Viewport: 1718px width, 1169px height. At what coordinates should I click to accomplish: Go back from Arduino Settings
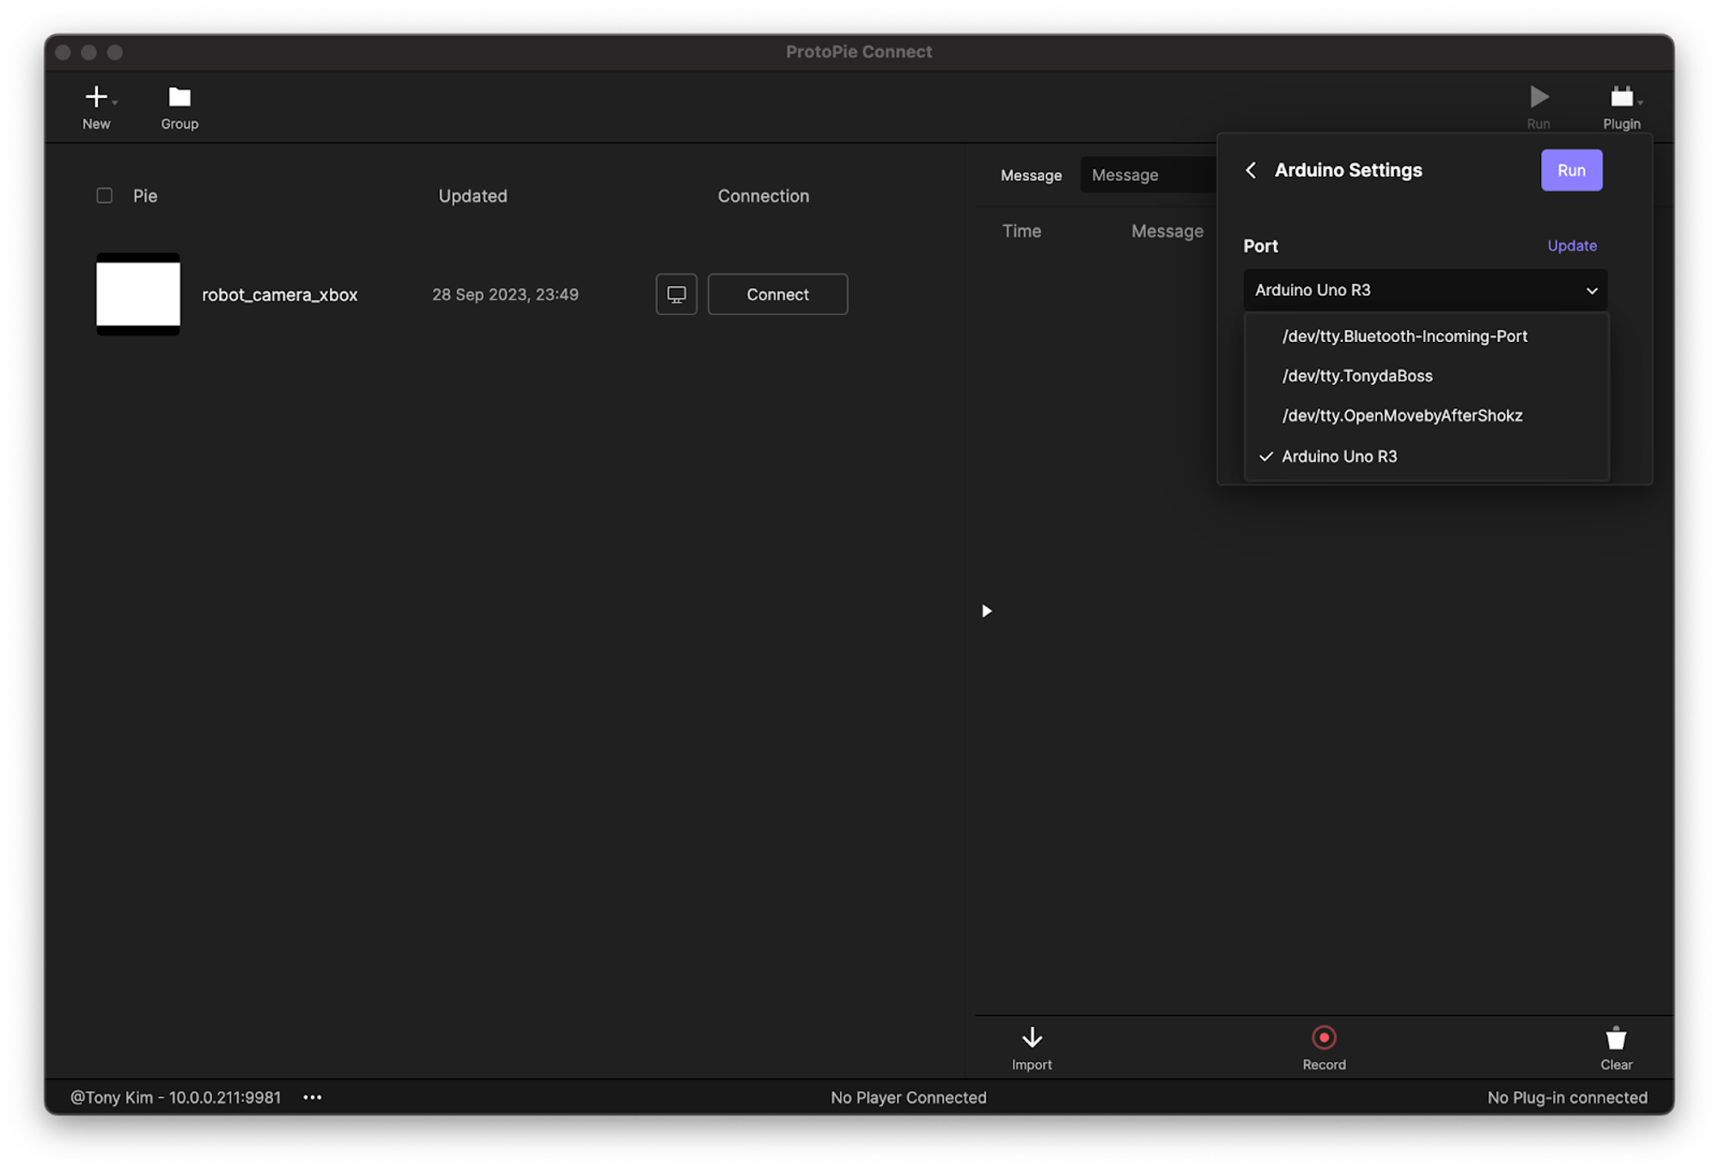(1251, 170)
